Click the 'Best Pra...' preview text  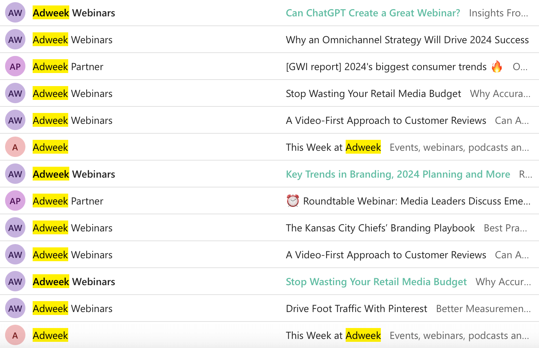(x=505, y=228)
